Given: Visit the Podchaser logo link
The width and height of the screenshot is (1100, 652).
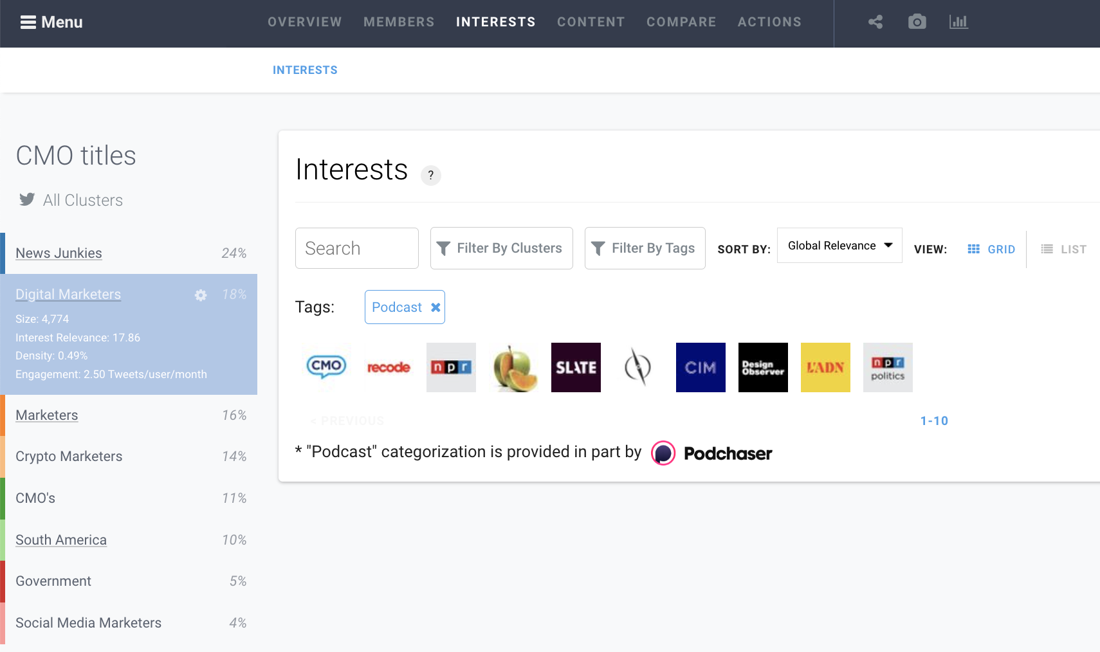Looking at the screenshot, I should pyautogui.click(x=711, y=453).
